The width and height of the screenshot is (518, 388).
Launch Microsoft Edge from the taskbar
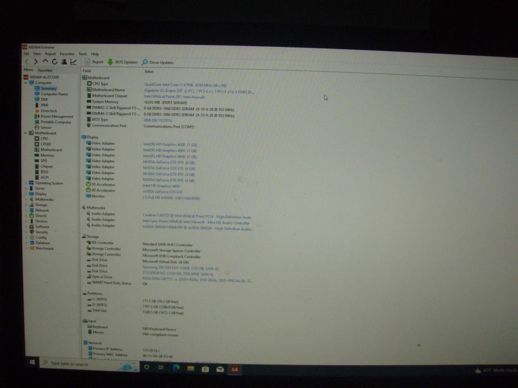click(176, 367)
